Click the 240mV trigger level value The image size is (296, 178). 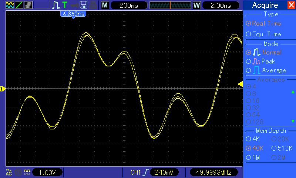pos(164,172)
